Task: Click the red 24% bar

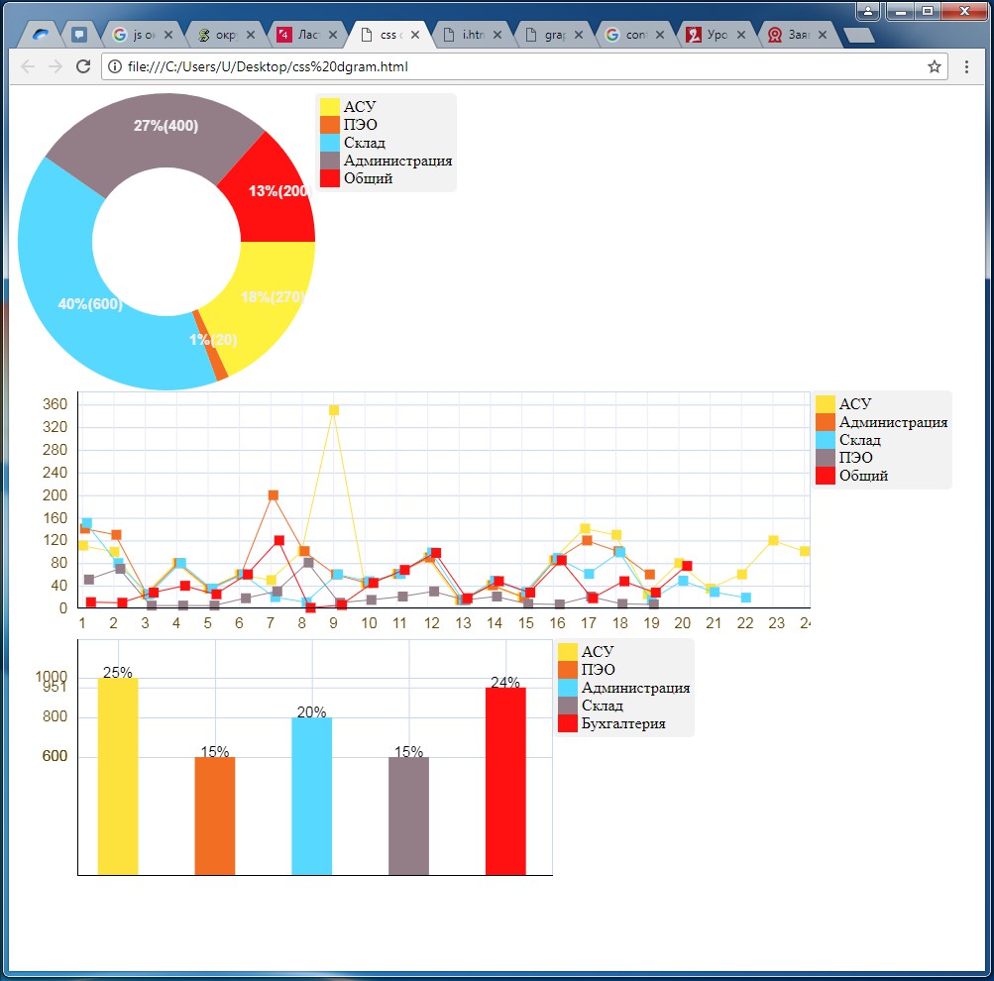Action: click(505, 782)
